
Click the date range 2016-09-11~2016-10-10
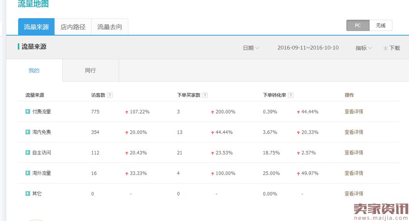[x=308, y=48]
